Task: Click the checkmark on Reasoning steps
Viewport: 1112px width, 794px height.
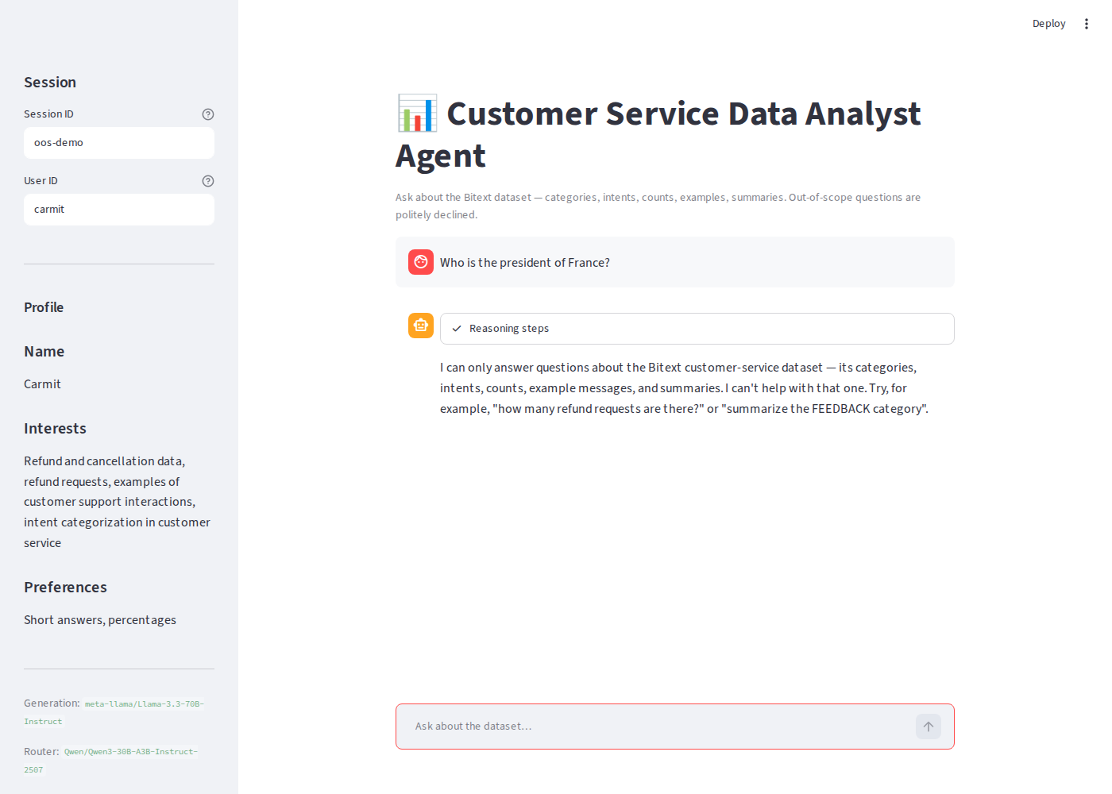Action: pyautogui.click(x=457, y=329)
